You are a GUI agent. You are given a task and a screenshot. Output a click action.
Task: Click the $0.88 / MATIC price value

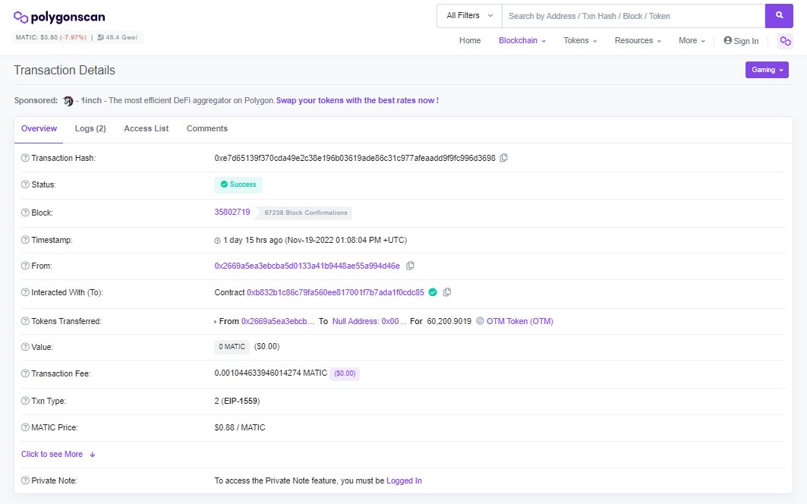(x=240, y=427)
